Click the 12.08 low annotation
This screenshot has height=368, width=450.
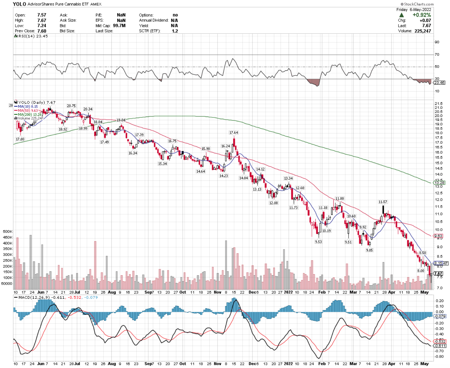(x=274, y=203)
